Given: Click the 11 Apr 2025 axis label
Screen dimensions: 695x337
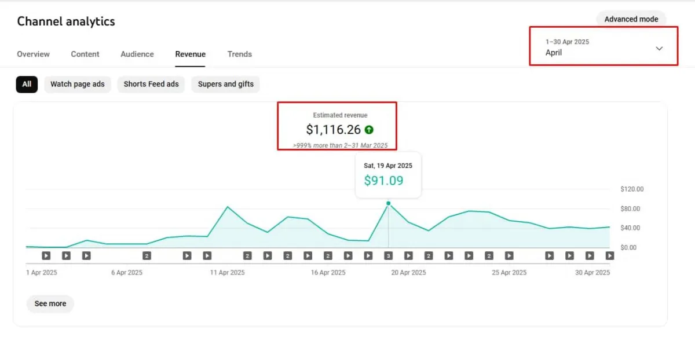Looking at the screenshot, I should point(227,272).
